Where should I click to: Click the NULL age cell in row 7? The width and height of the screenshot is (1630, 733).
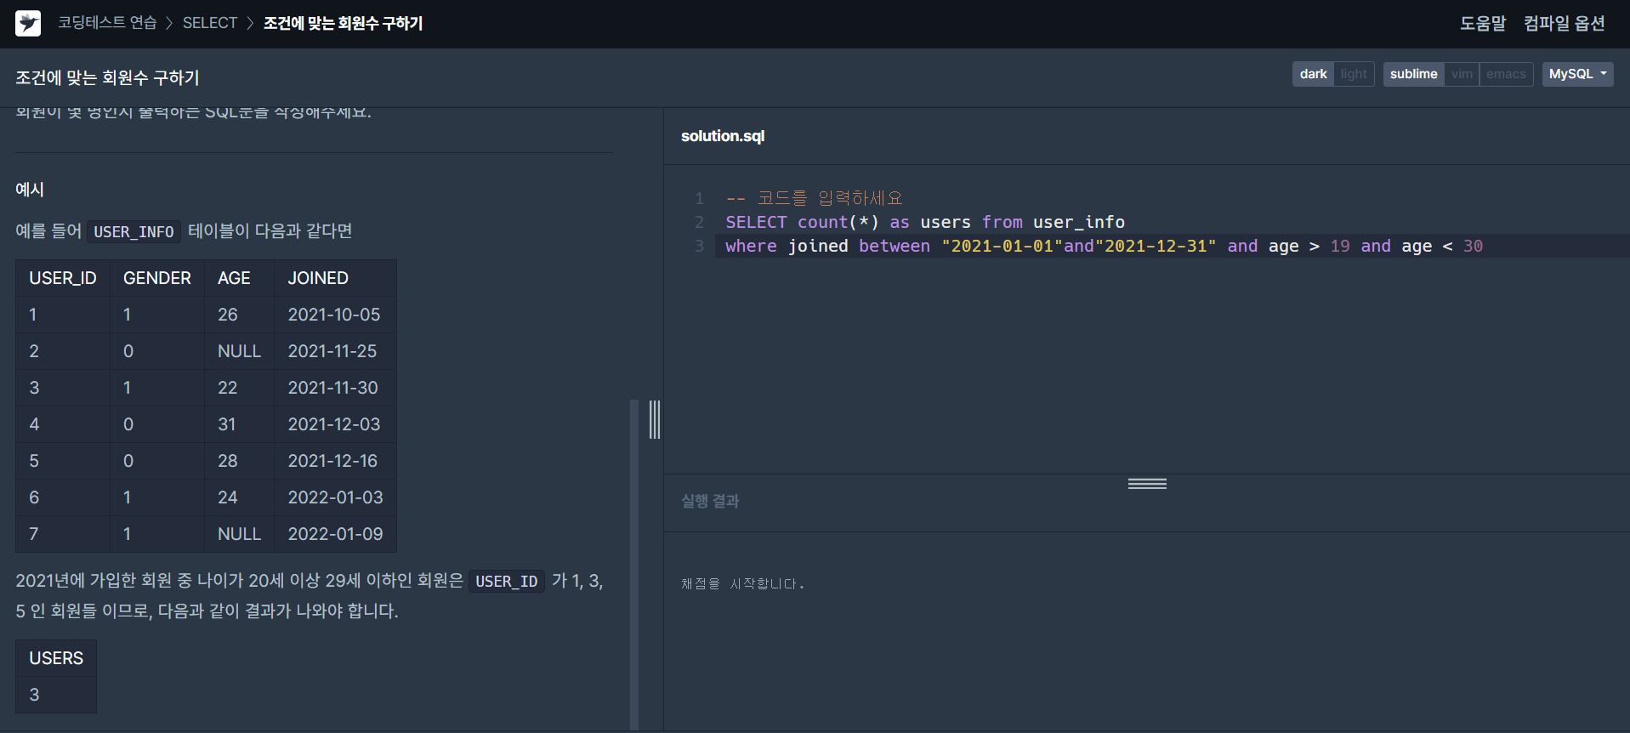click(240, 534)
